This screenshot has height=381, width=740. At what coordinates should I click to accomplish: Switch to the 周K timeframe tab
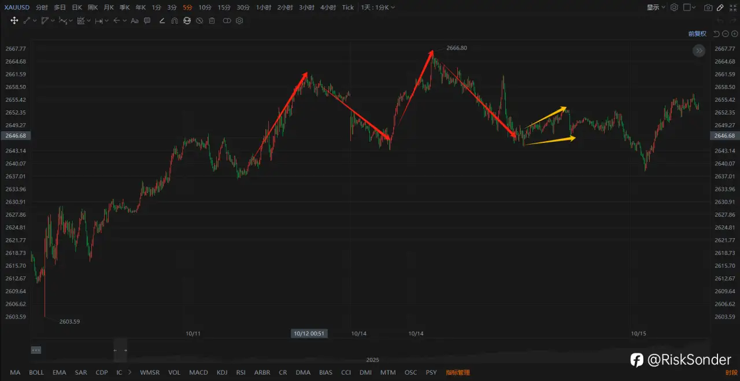pyautogui.click(x=92, y=8)
